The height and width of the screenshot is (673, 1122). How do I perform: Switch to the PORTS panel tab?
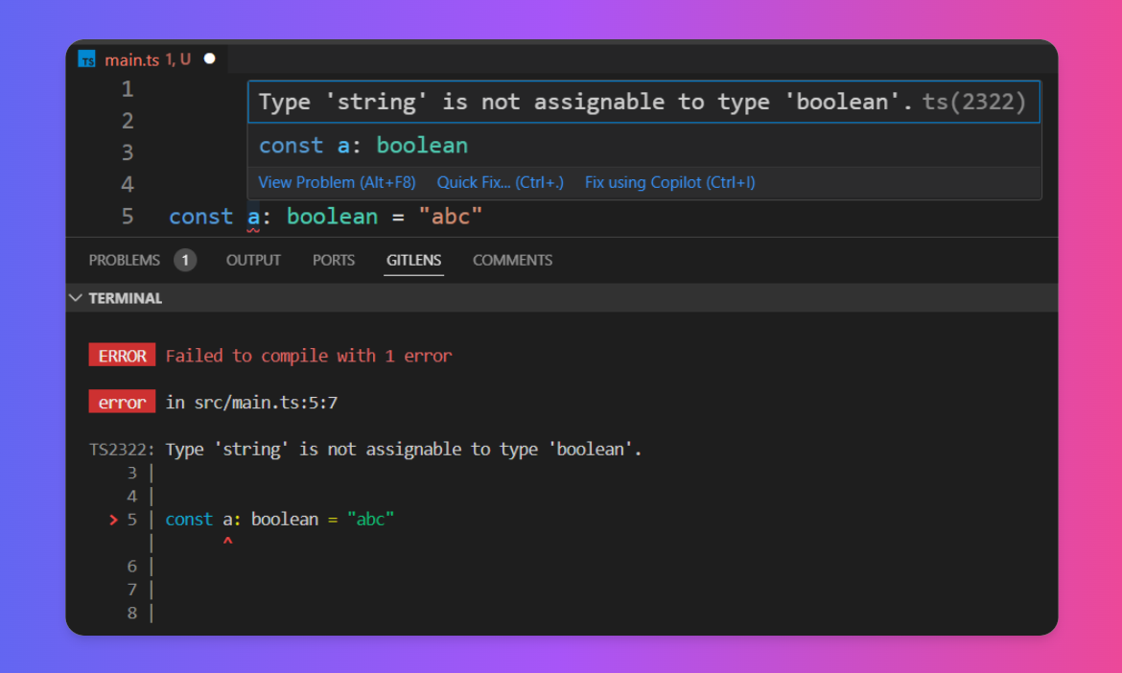[334, 261]
